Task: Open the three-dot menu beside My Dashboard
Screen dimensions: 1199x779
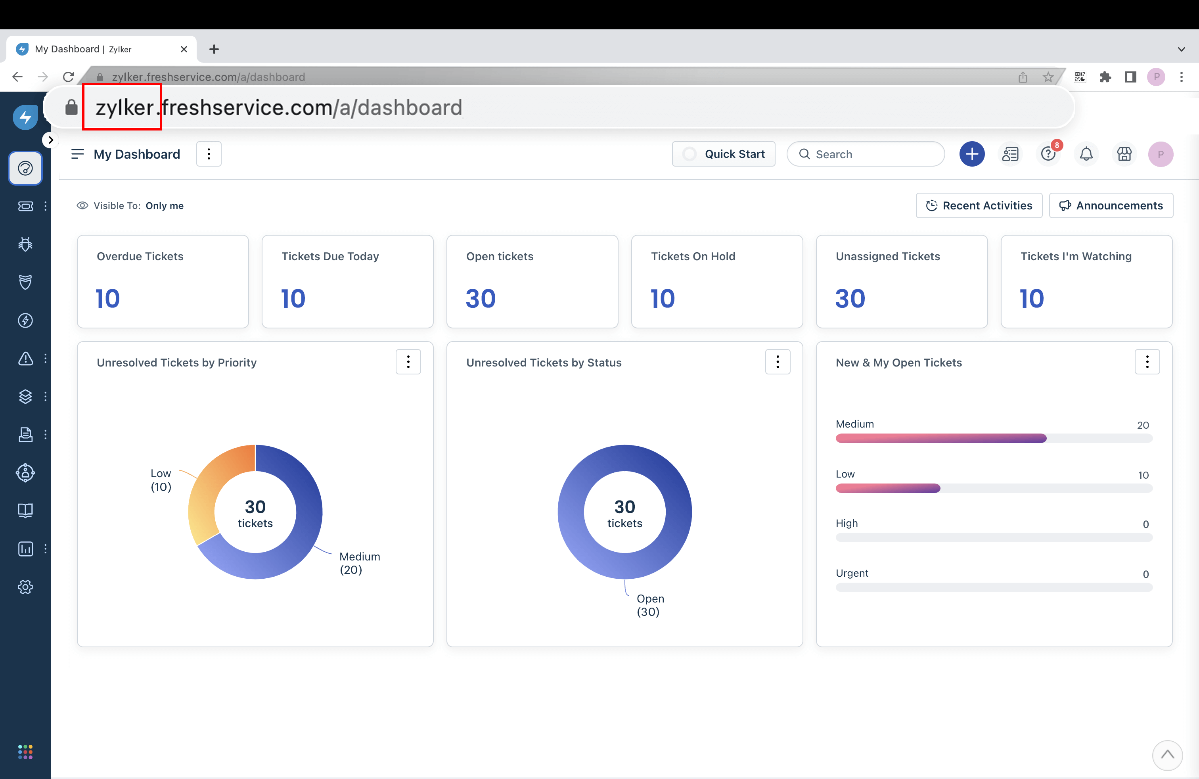Action: pyautogui.click(x=209, y=154)
